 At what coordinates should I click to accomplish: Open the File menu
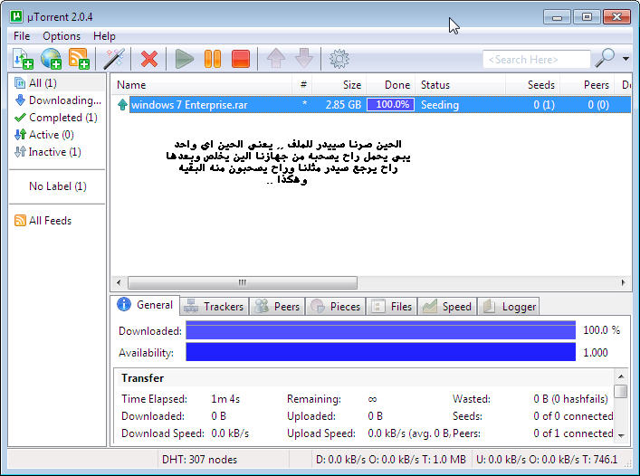click(22, 36)
